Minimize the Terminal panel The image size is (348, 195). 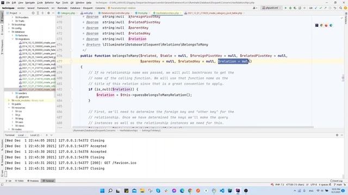point(342,135)
